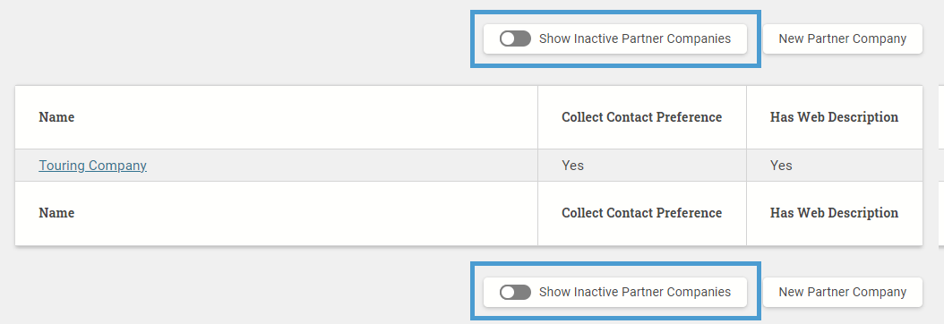Select Yes cell under Has Web Description
Image resolution: width=944 pixels, height=324 pixels.
[x=835, y=166]
